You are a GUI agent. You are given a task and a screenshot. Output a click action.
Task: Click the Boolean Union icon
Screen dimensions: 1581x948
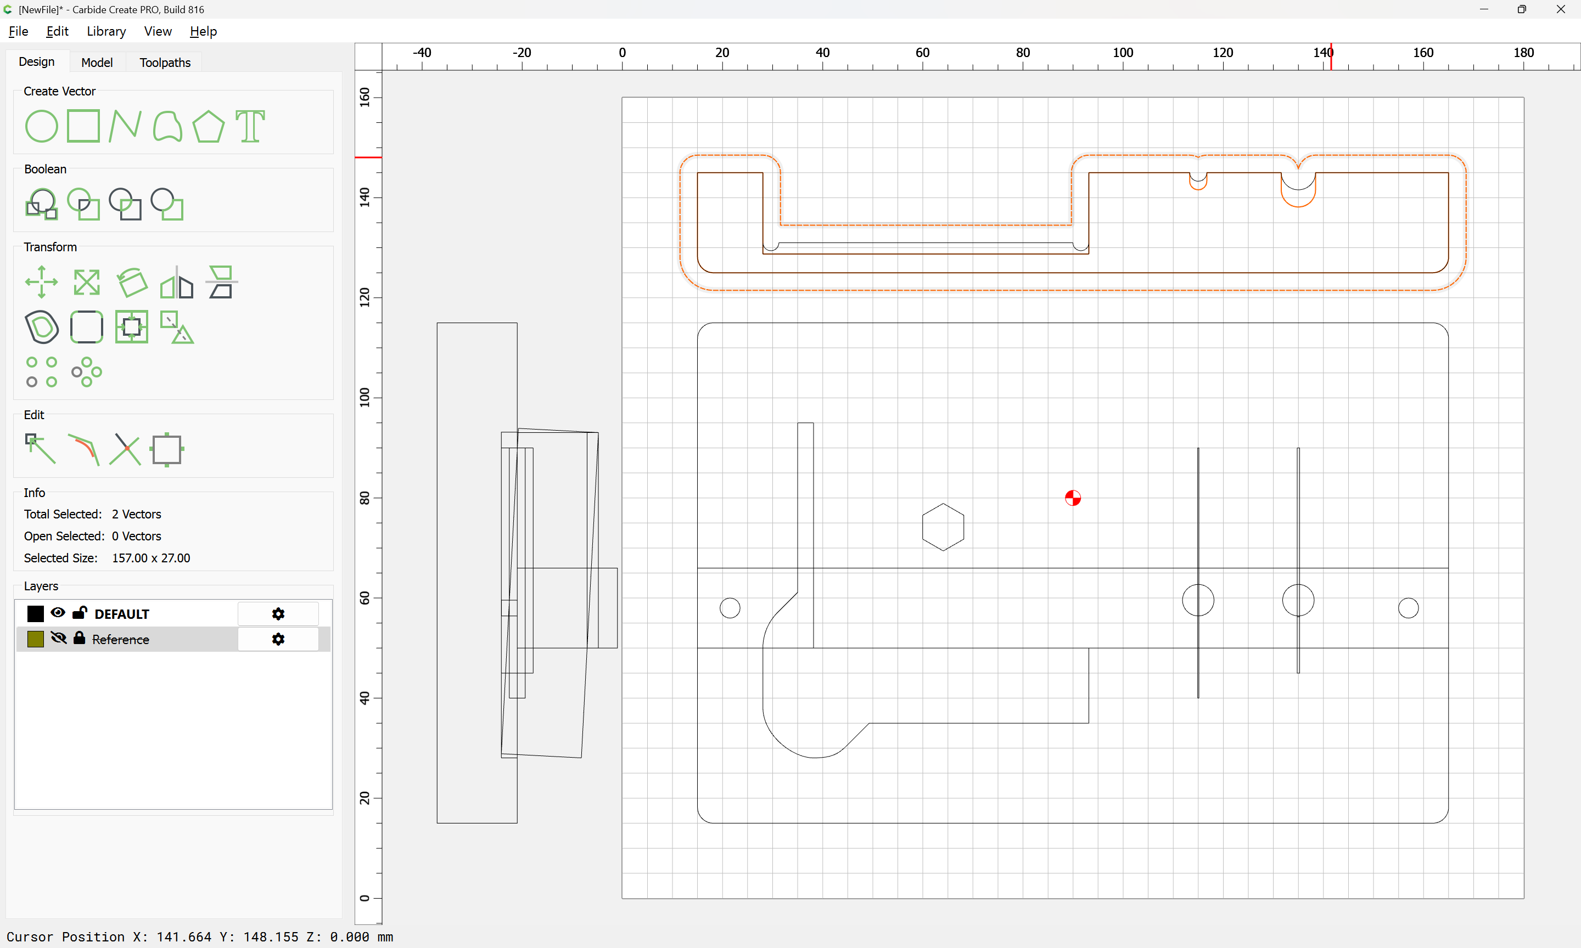41,205
